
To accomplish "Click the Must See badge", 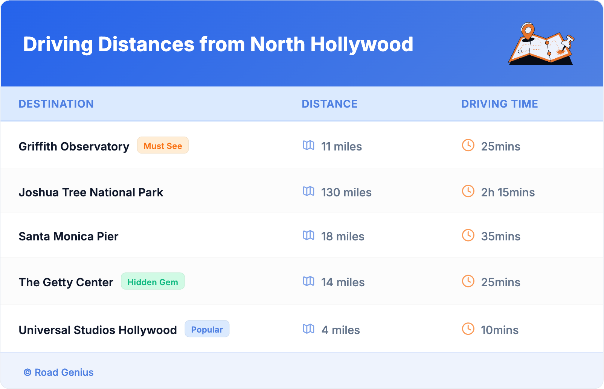I will [x=163, y=146].
